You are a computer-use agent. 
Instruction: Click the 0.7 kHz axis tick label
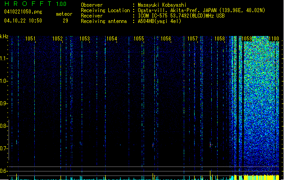(x=4, y=148)
